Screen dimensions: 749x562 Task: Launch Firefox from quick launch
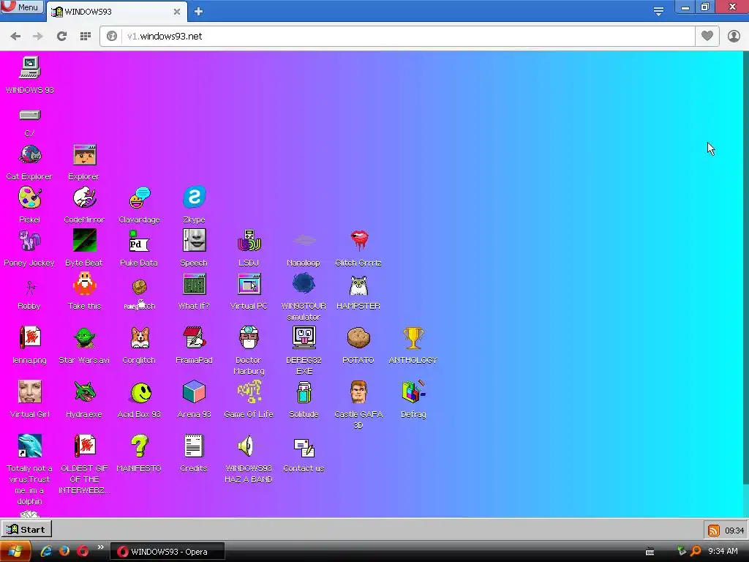click(x=64, y=552)
